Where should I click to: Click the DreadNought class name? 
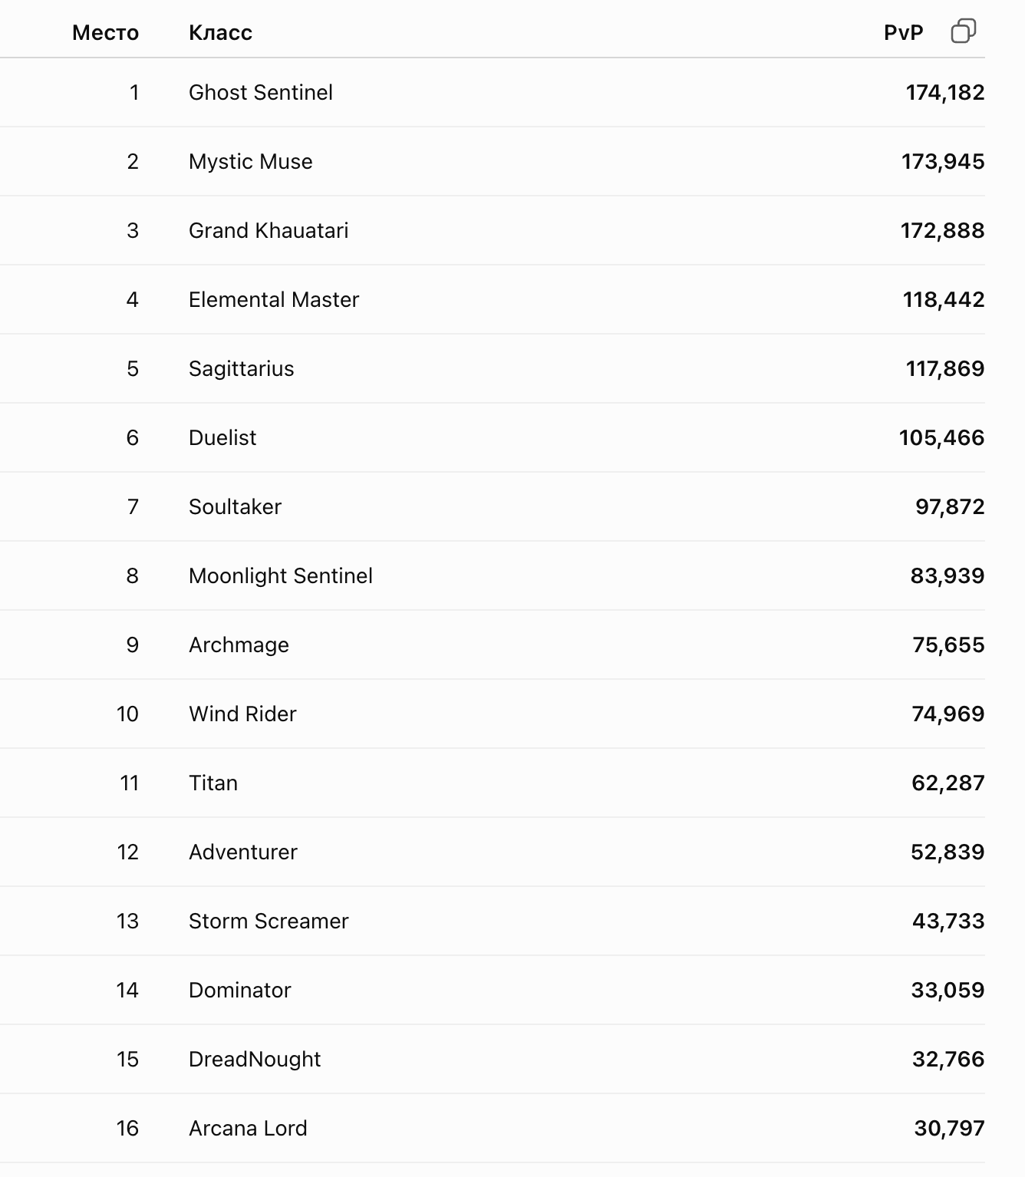click(255, 1059)
